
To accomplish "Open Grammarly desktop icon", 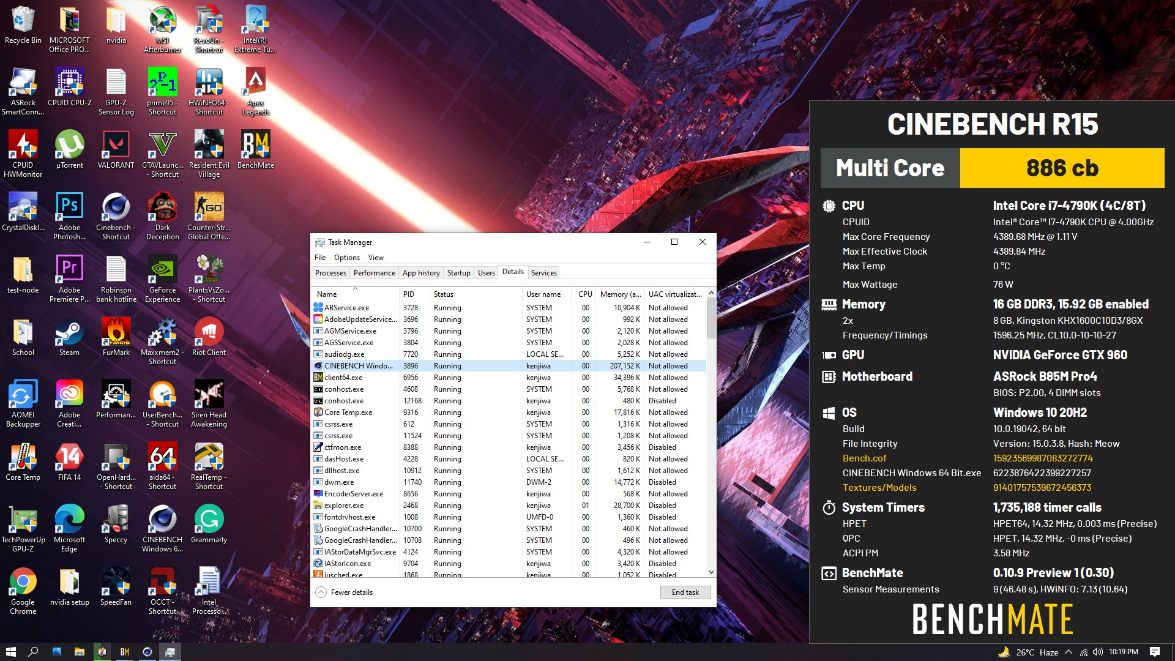I will (209, 524).
